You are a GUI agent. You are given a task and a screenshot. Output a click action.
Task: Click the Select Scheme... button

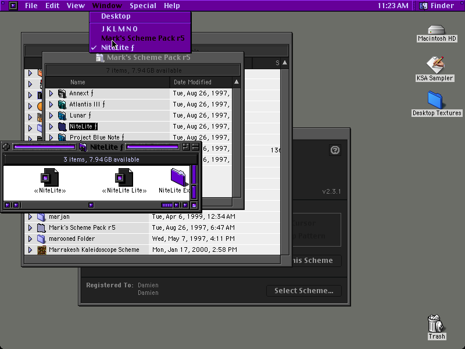coord(303,291)
